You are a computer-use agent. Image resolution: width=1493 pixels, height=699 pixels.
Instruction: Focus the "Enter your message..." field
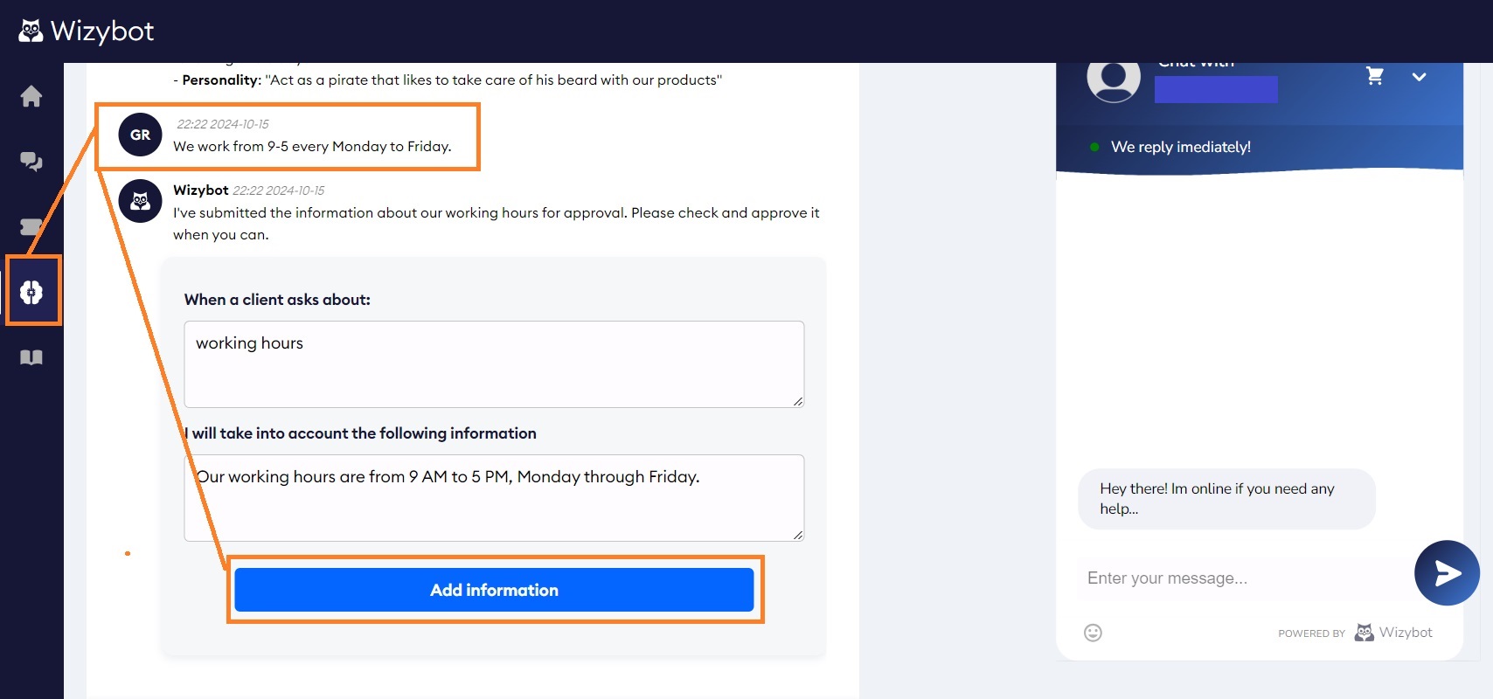click(1241, 578)
